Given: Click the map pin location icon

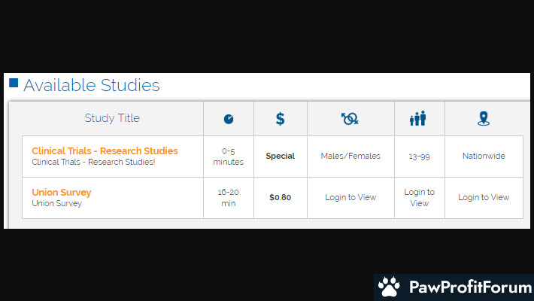Looking at the screenshot, I should point(484,119).
